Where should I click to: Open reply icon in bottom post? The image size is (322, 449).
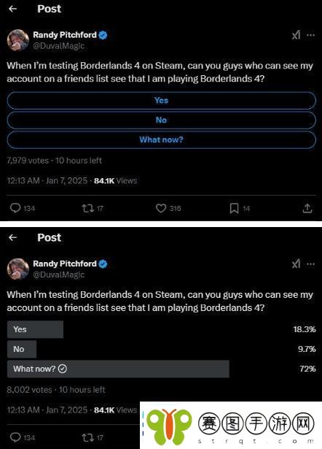15,437
